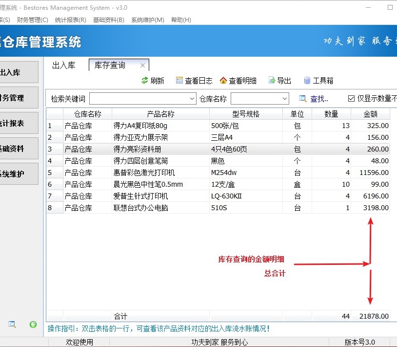Select row 晨光黑色中性笔0.5mm
The width and height of the screenshot is (397, 347).
pos(218,184)
